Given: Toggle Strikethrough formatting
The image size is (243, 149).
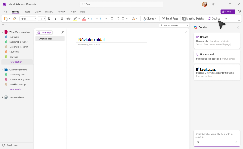Looking at the screenshot, I should [x=68, y=18].
